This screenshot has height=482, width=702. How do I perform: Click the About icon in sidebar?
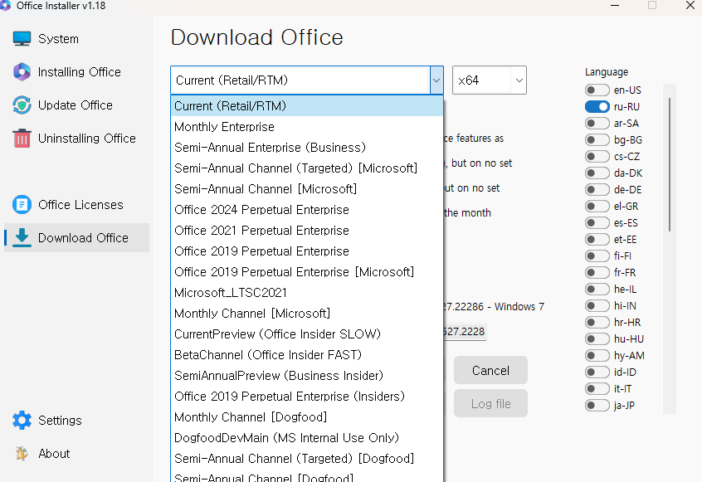pyautogui.click(x=22, y=453)
